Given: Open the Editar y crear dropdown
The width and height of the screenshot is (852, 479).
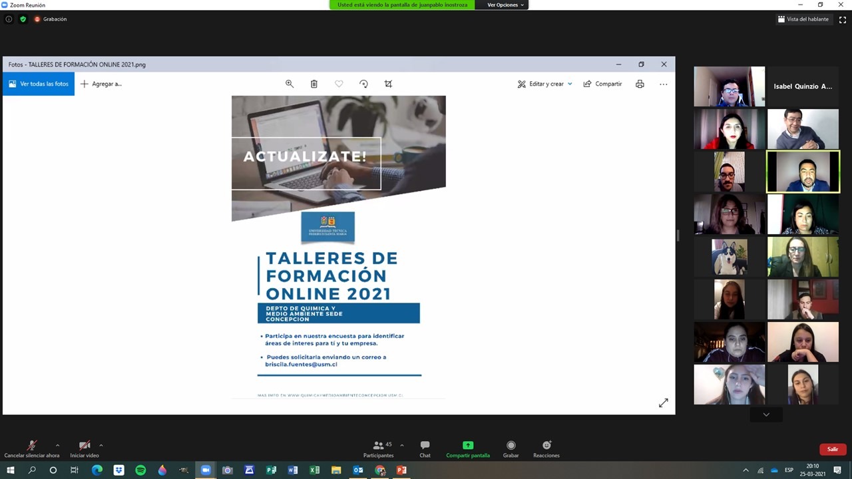Looking at the screenshot, I should (544, 84).
